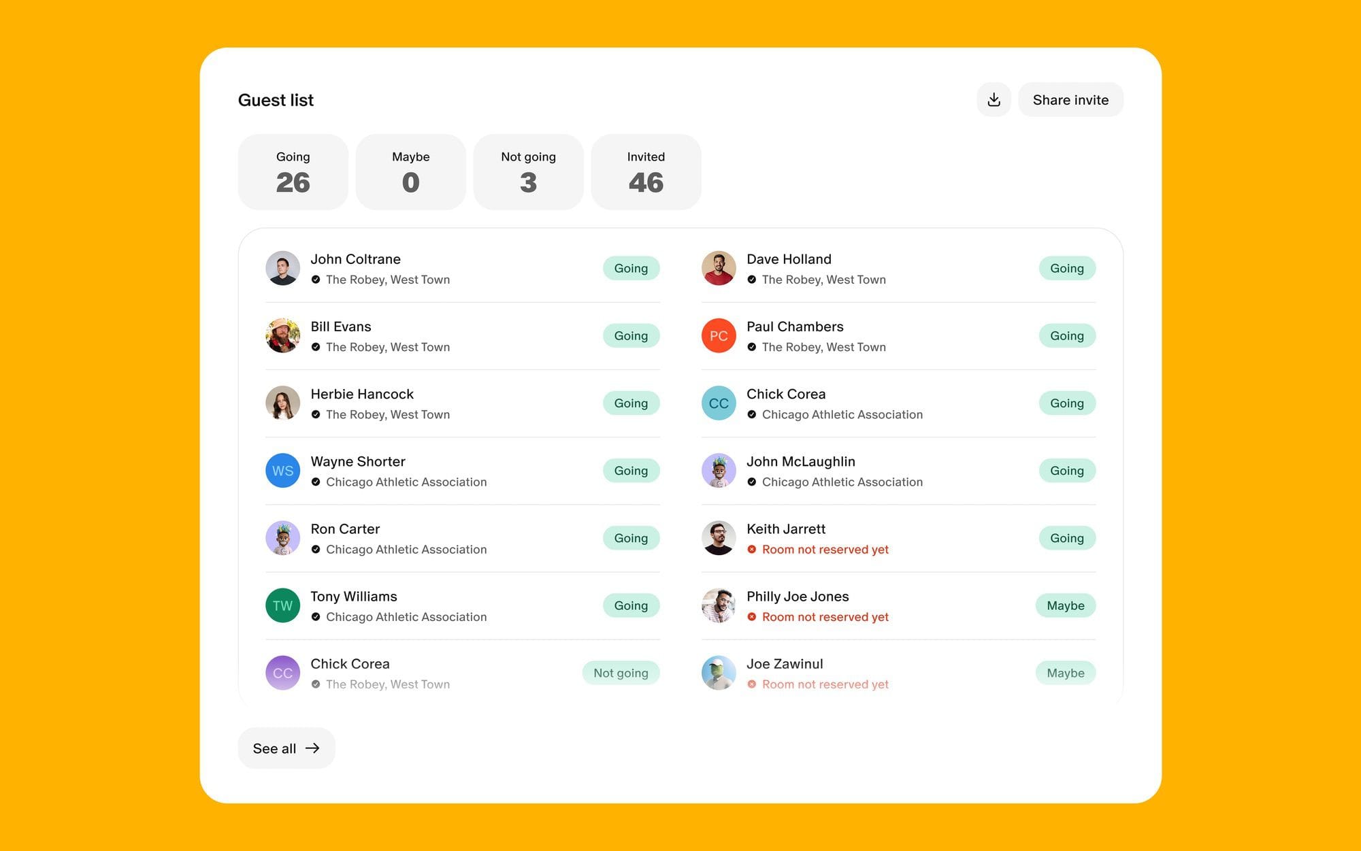This screenshot has height=851, width=1361.
Task: Click the teal CC avatar at Chicago Athletic Association
Action: coord(719,403)
